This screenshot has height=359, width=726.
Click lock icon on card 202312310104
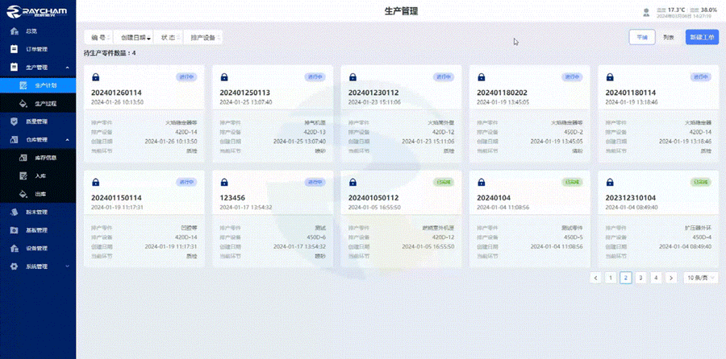click(609, 183)
